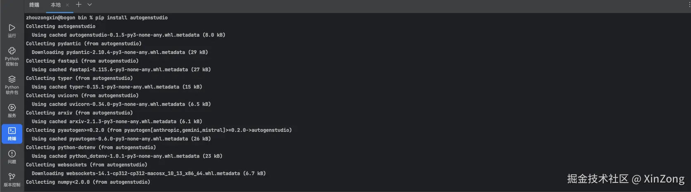The width and height of the screenshot is (691, 192).
Task: Click the Collecting pyautogen>=0.2.0 line
Action: coord(159,130)
